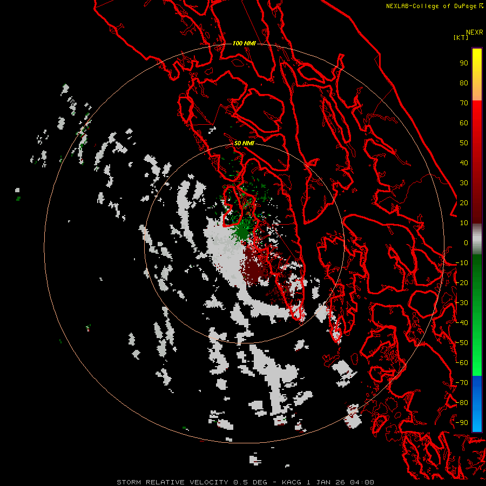
Task: Click the -30 value on the velocity scale
Action: coord(462,303)
